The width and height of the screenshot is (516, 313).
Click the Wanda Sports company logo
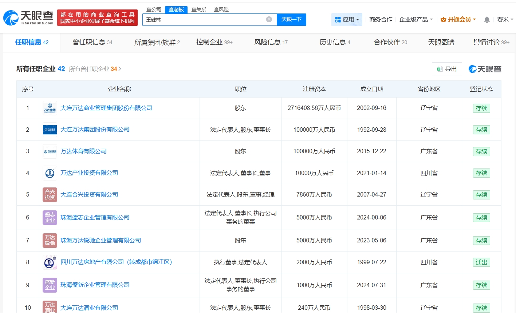(x=50, y=151)
